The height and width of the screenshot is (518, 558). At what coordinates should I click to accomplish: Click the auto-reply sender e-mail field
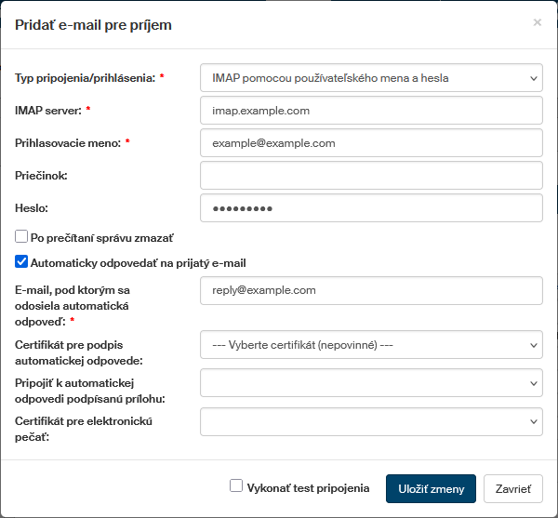click(370, 290)
